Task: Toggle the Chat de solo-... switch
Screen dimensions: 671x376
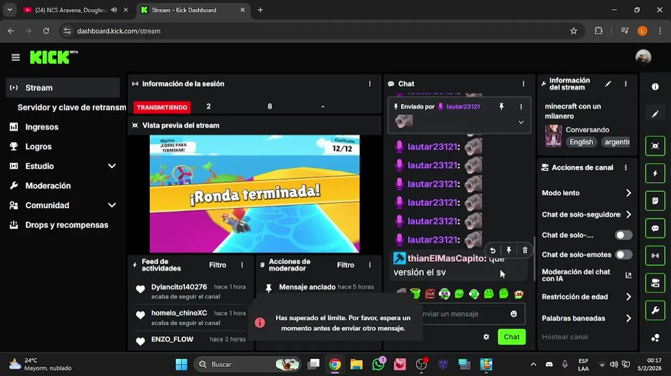Action: pyautogui.click(x=623, y=236)
